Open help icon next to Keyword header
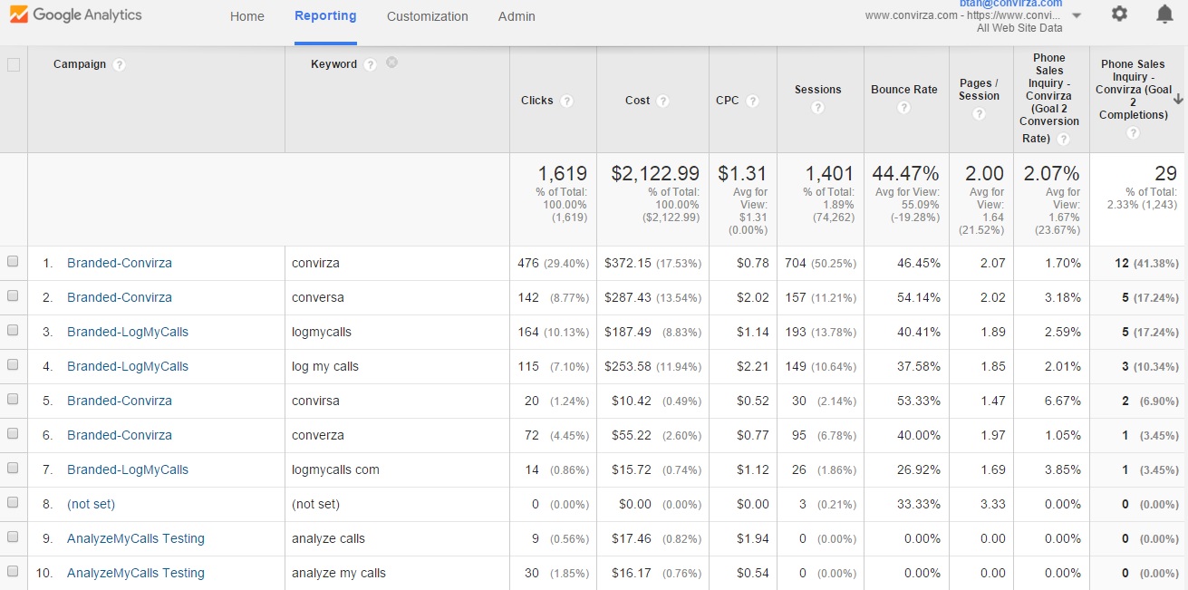 tap(370, 64)
